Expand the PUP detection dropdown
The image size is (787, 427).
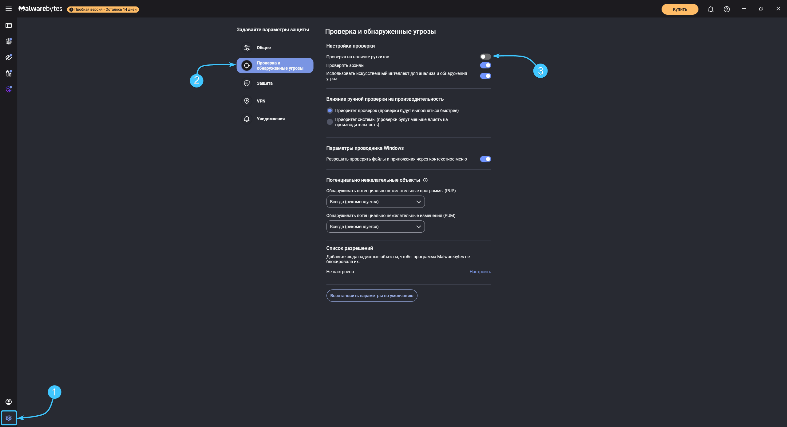point(375,202)
